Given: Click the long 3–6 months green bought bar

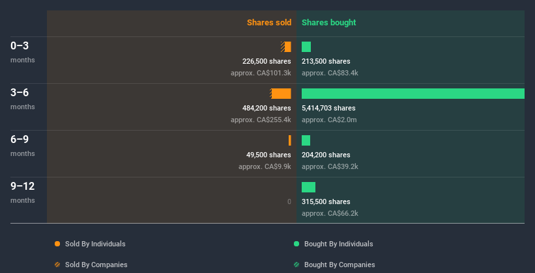Looking at the screenshot, I should (413, 94).
